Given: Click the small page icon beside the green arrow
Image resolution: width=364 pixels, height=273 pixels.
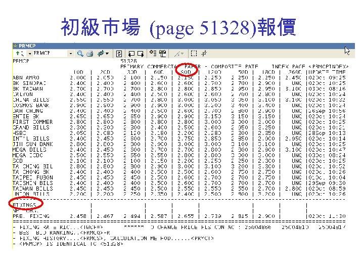Looking at the screenshot, I should pos(22,54).
